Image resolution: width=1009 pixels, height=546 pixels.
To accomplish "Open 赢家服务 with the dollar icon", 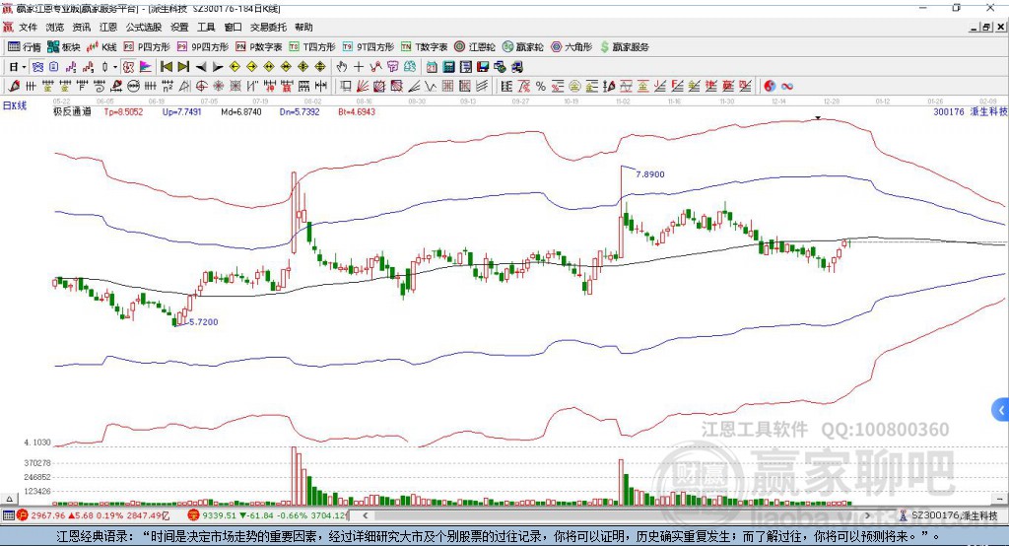I will click(x=624, y=47).
